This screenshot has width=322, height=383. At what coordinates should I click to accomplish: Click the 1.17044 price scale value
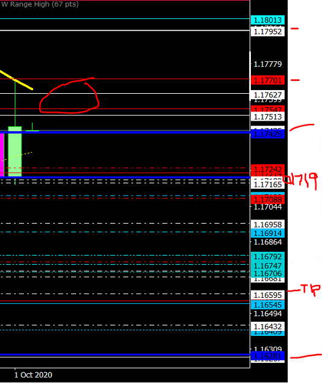[x=268, y=207]
